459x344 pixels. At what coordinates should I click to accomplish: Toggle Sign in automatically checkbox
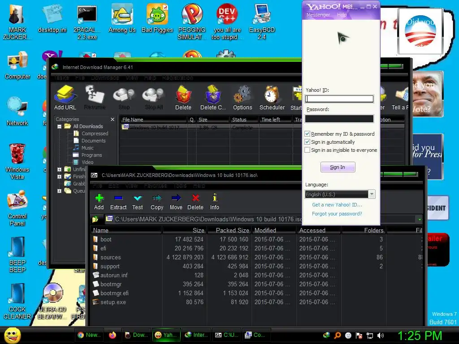pyautogui.click(x=307, y=142)
